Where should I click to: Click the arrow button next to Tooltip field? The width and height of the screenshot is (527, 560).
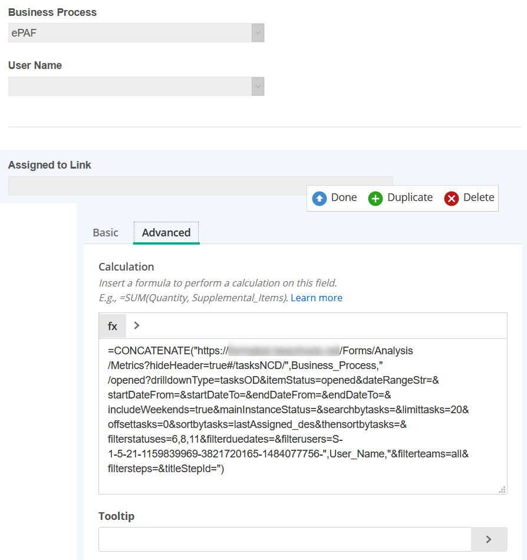point(489,539)
